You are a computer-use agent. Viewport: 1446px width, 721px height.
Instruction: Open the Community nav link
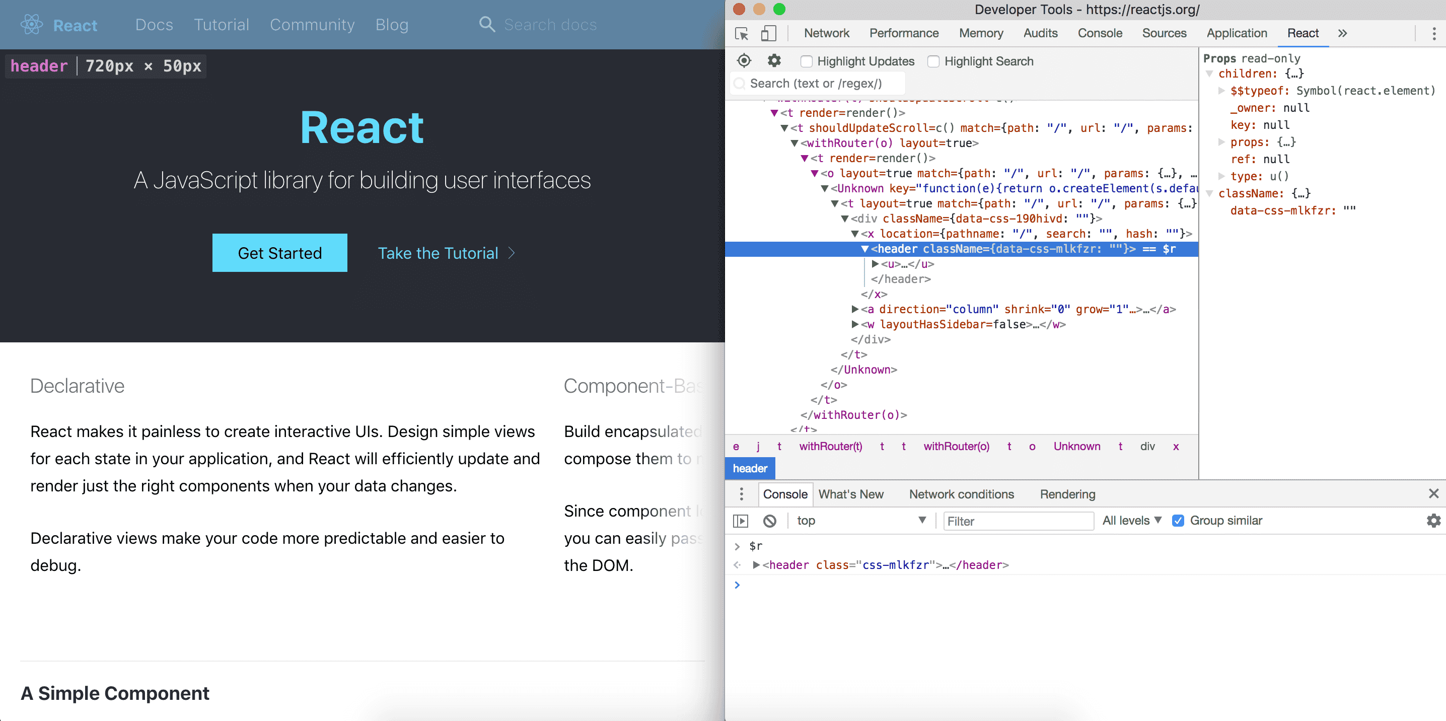[312, 25]
